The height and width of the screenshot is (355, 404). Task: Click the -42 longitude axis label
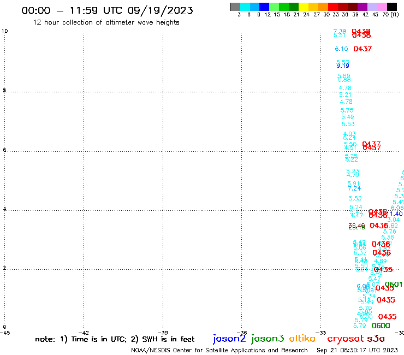[x=84, y=333]
